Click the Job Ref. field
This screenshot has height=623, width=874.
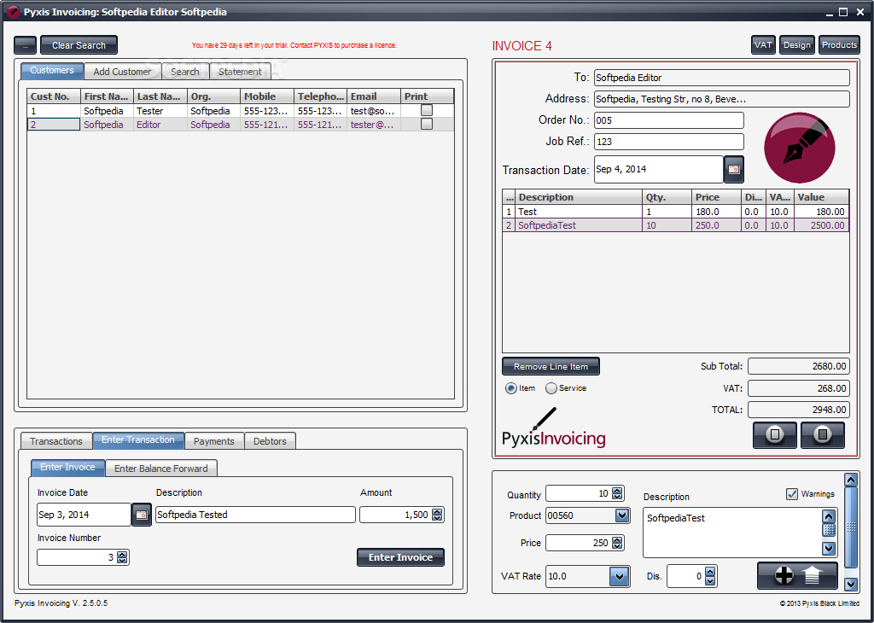pyautogui.click(x=669, y=142)
